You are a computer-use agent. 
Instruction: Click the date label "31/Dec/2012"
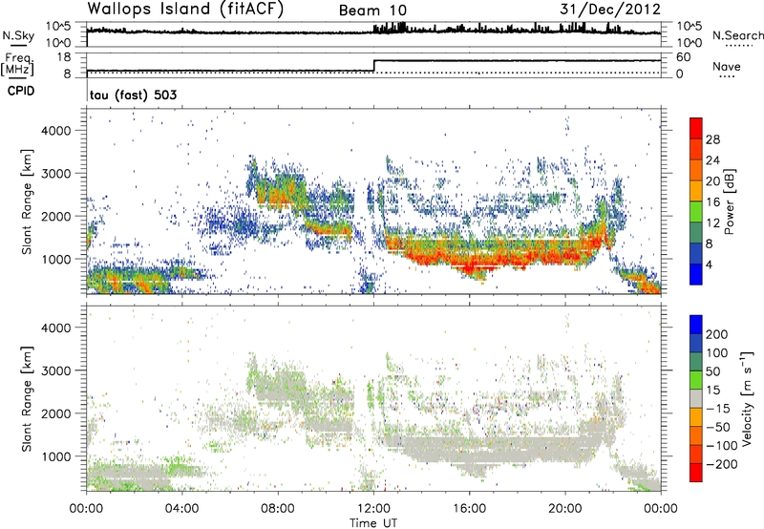coord(610,9)
